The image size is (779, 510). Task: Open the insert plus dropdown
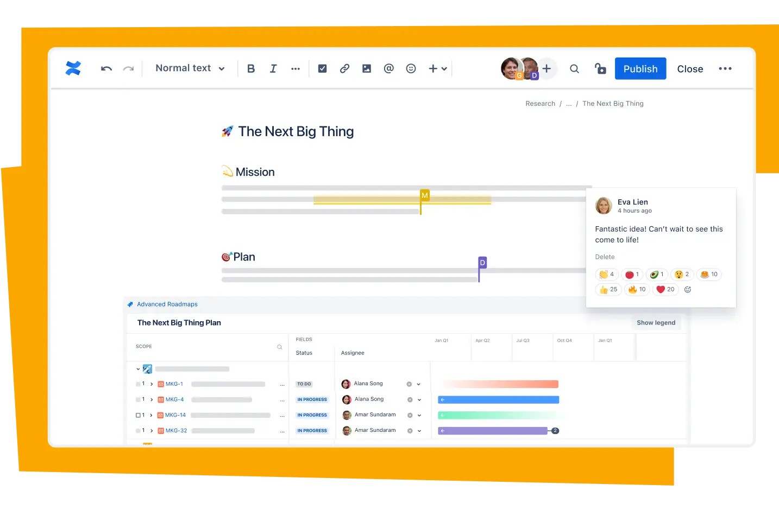[x=438, y=68]
